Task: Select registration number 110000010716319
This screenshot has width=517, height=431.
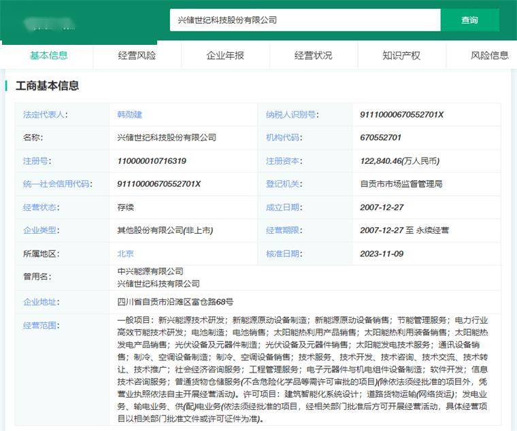Action: tap(152, 161)
